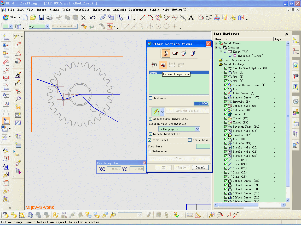Viewport: 301px width, 225px height.
Task: Open the Preferences menu
Action: tap(138, 10)
